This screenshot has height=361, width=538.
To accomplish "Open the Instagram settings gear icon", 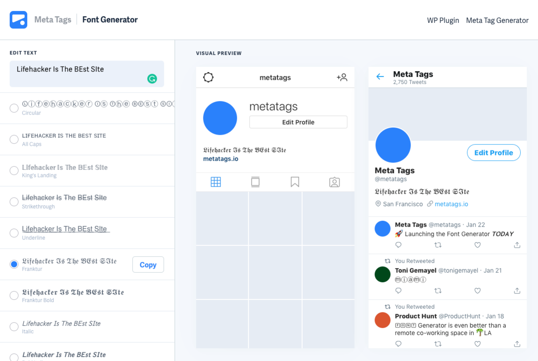I will 208,77.
